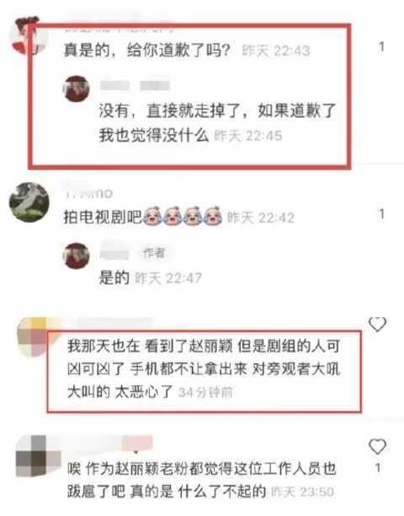Tap the heart on 赵丽颖老粉 comment

click(377, 446)
